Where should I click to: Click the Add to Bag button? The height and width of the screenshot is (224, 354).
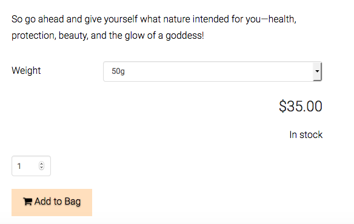point(52,202)
